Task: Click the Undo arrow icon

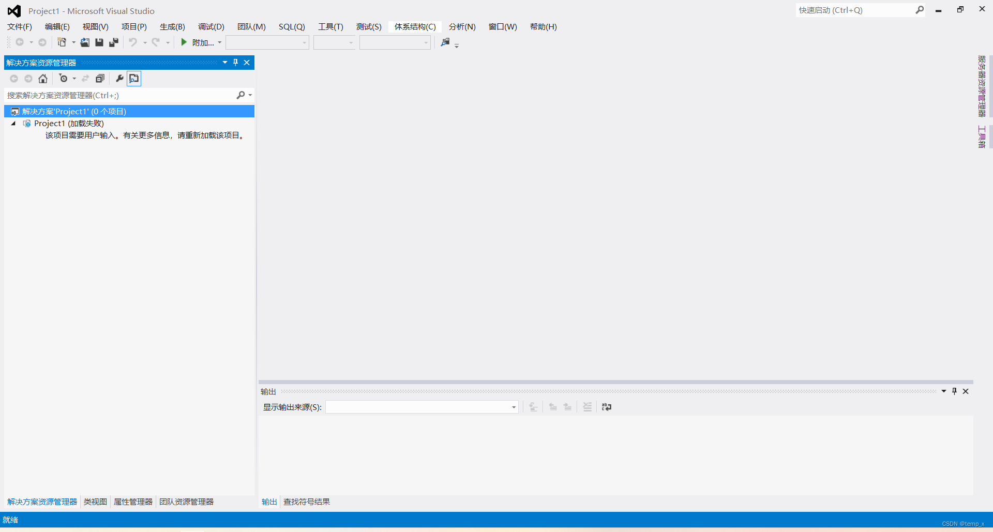Action: pos(133,42)
